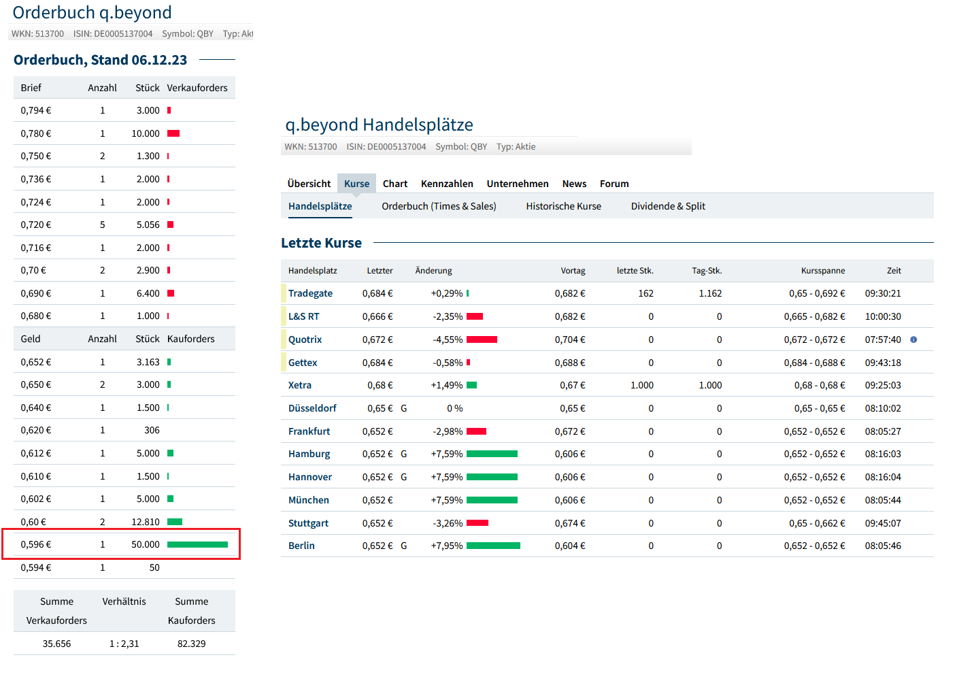Click the 0,650 € bid price
The width and height of the screenshot is (974, 683).
click(x=36, y=384)
